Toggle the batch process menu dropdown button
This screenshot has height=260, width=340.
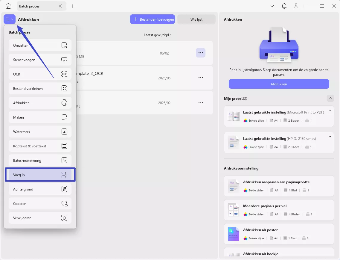click(10, 19)
